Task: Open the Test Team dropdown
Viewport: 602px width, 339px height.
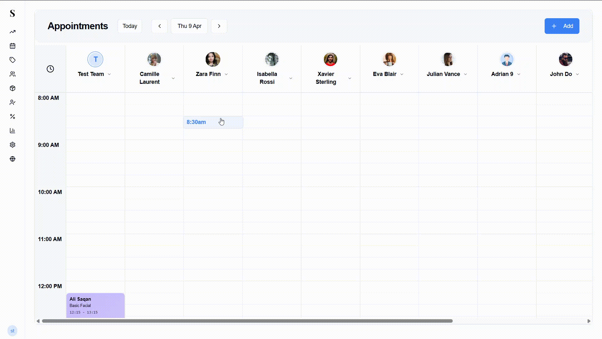Action: point(109,74)
